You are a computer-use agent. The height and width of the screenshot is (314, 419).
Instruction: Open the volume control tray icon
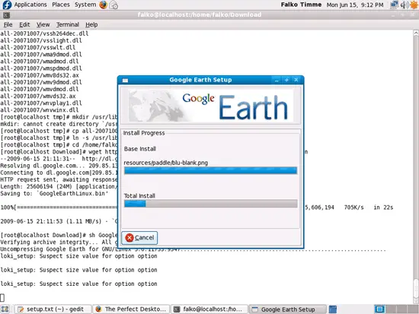(404, 5)
